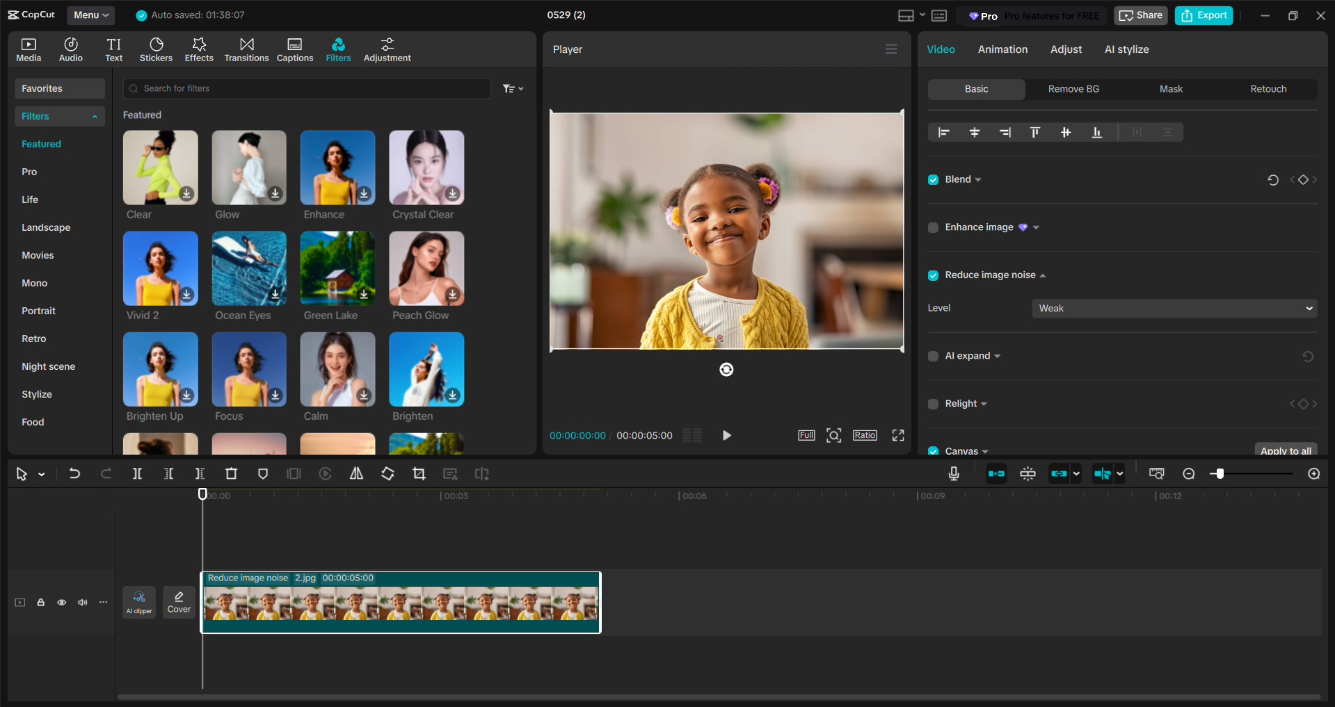
Task: Enable the Relight option
Action: [x=933, y=403]
